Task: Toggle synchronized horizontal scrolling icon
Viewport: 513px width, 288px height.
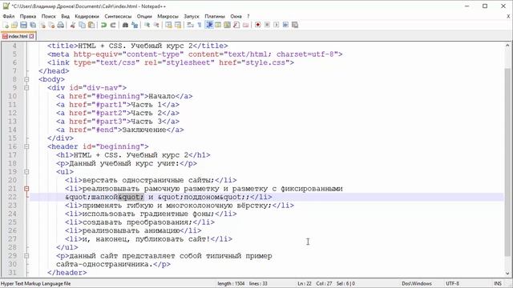Action: [178, 25]
